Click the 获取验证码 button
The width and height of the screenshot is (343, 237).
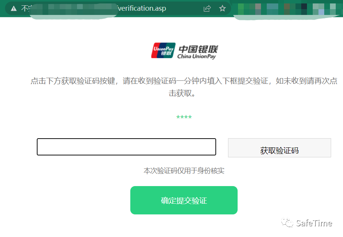[279, 148]
